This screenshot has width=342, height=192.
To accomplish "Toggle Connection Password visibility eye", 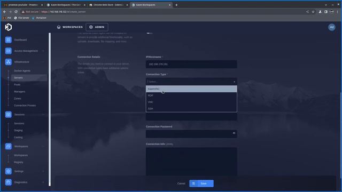I will pos(234,133).
